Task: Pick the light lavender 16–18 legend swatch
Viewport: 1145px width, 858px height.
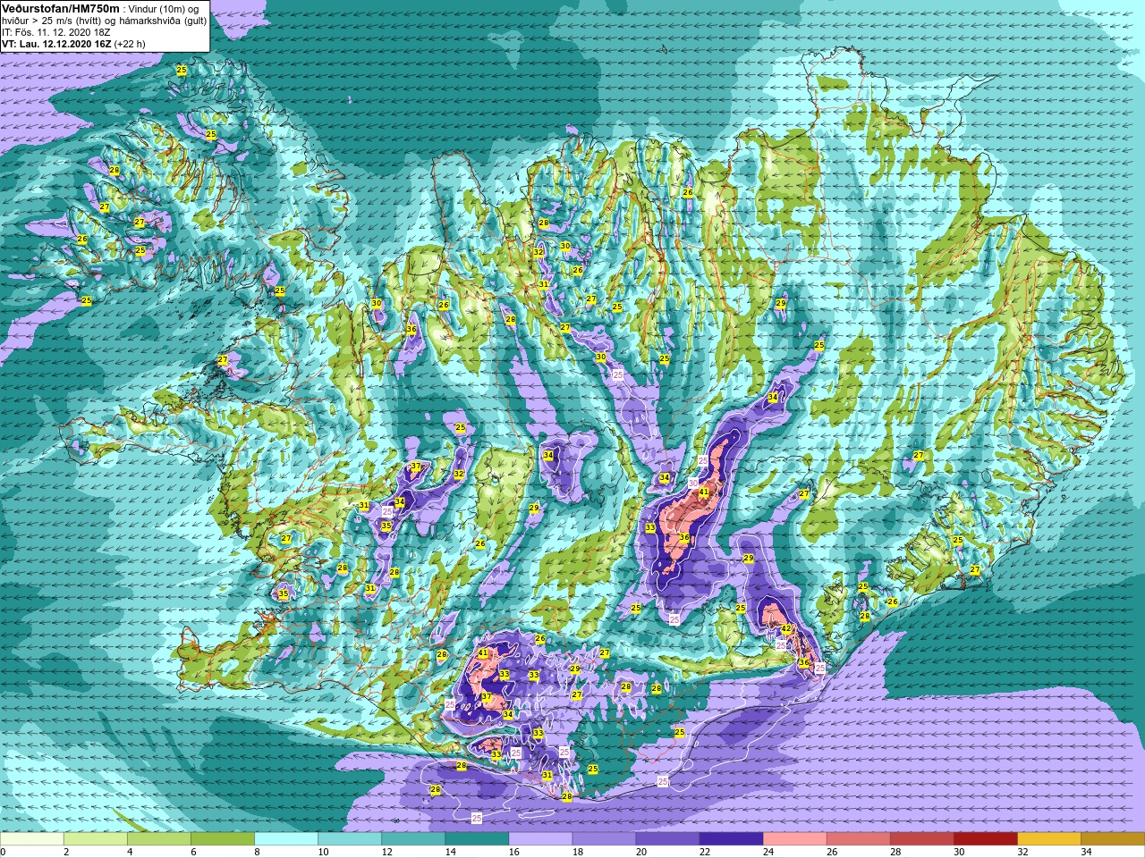Action: pyautogui.click(x=539, y=839)
